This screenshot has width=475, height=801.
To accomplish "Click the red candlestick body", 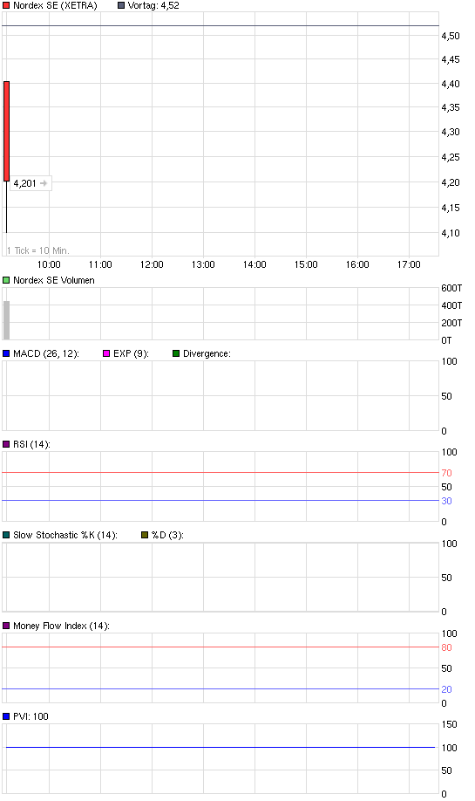I will (7, 131).
